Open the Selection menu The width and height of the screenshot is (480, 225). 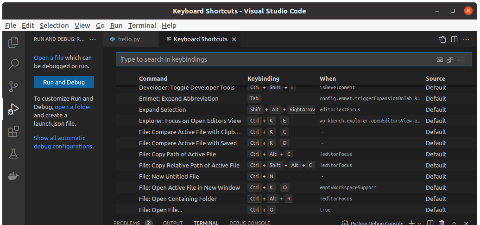coord(54,26)
